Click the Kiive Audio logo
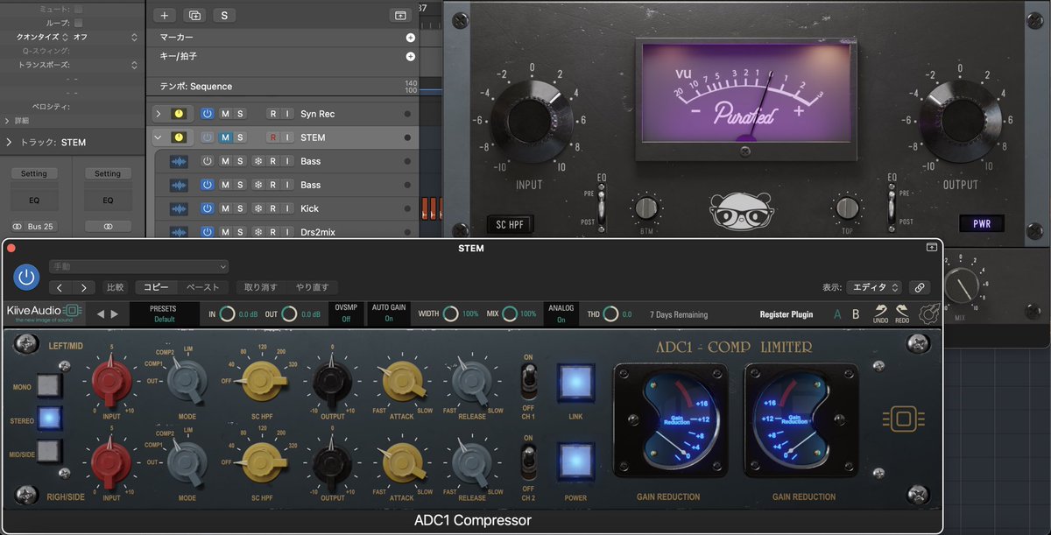The image size is (1051, 535). (x=44, y=313)
